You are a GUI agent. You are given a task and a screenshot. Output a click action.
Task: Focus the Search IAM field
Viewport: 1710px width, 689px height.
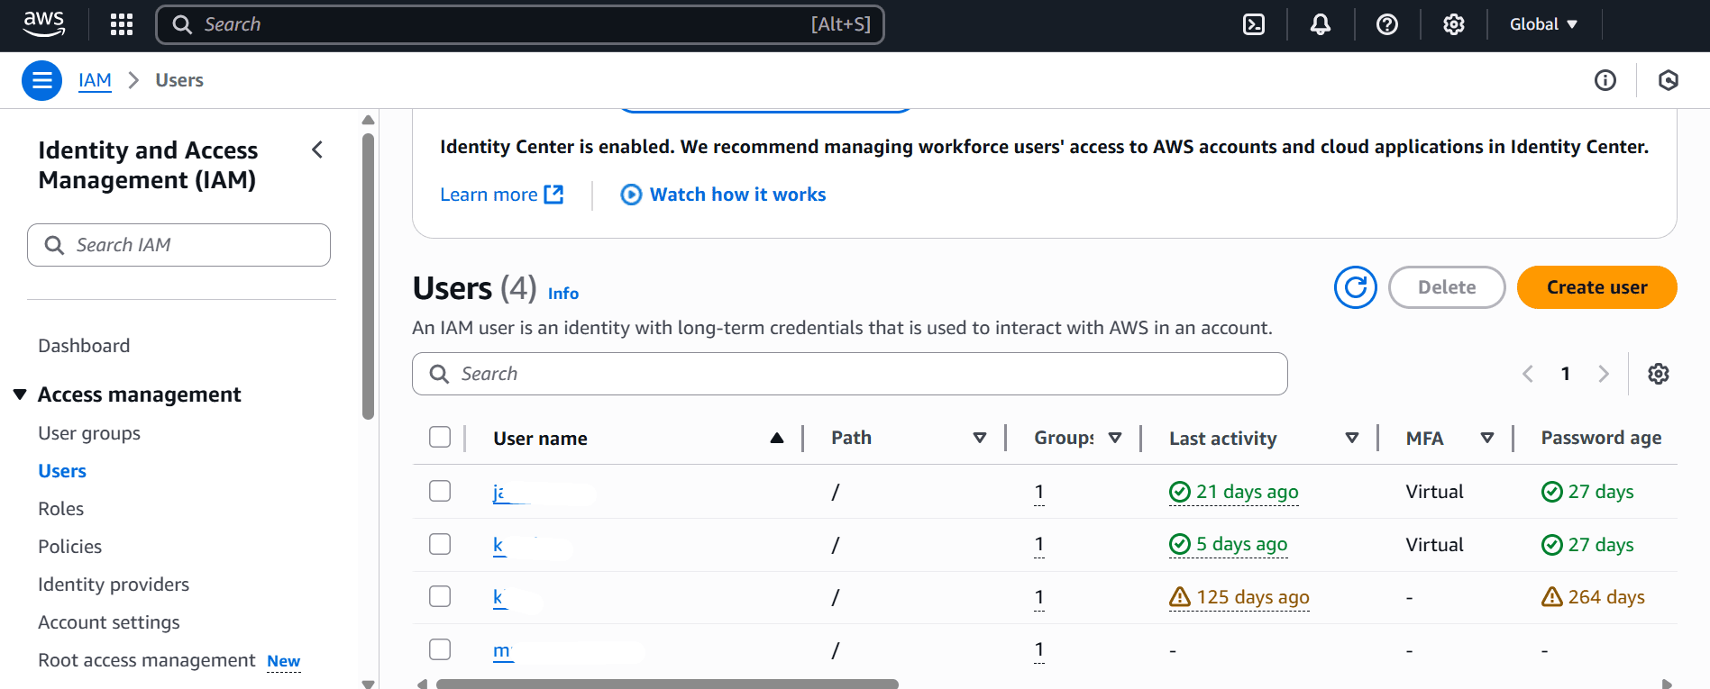pos(178,245)
